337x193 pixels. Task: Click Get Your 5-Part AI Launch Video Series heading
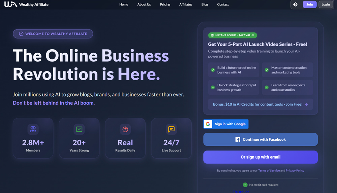click(x=258, y=44)
